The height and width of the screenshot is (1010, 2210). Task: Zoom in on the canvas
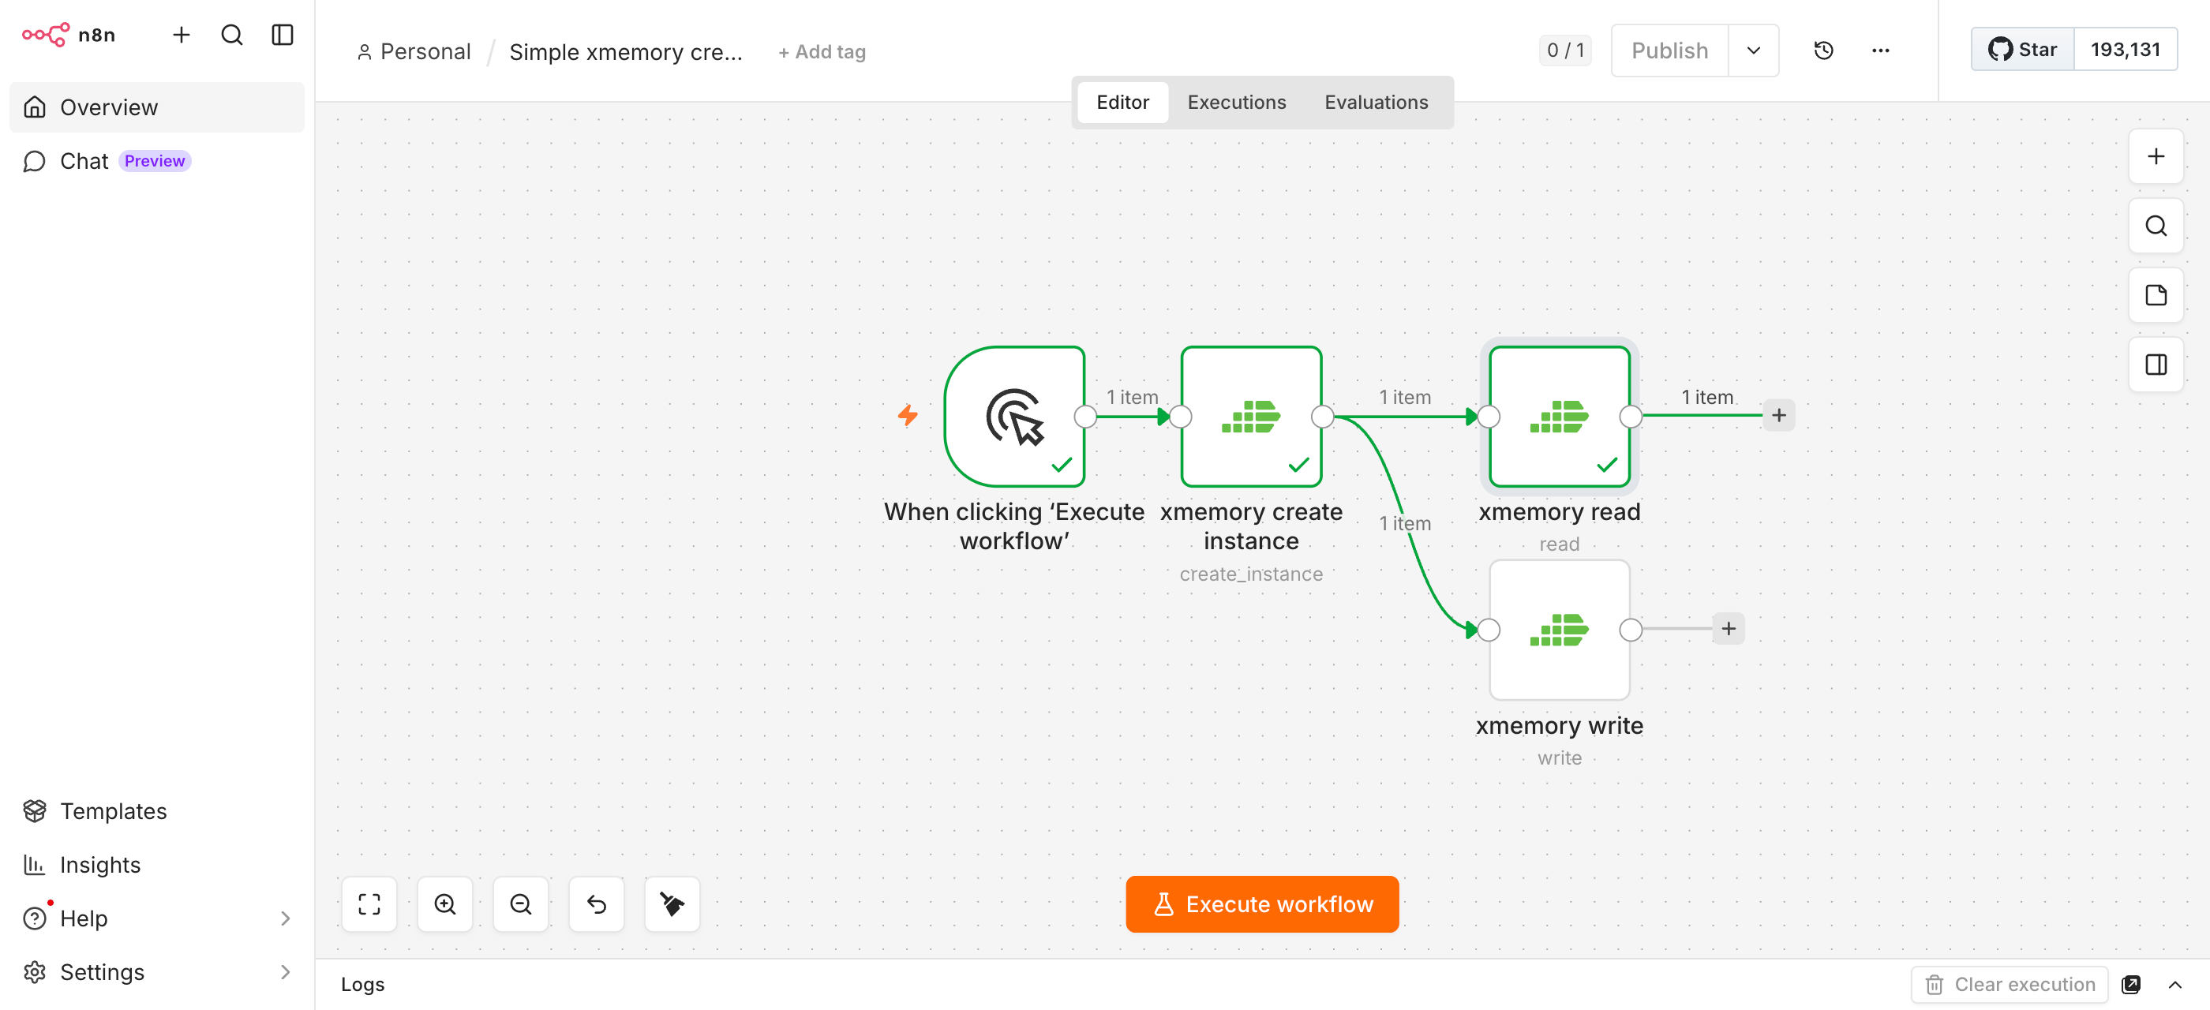click(444, 903)
